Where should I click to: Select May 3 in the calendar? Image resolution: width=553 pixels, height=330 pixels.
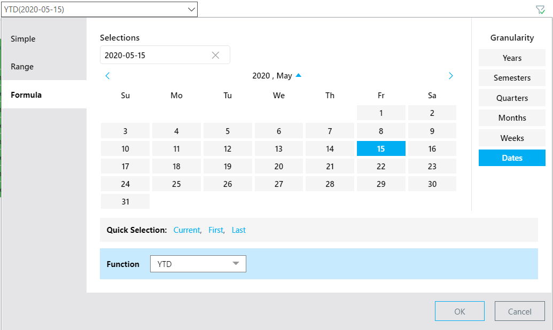tap(125, 131)
